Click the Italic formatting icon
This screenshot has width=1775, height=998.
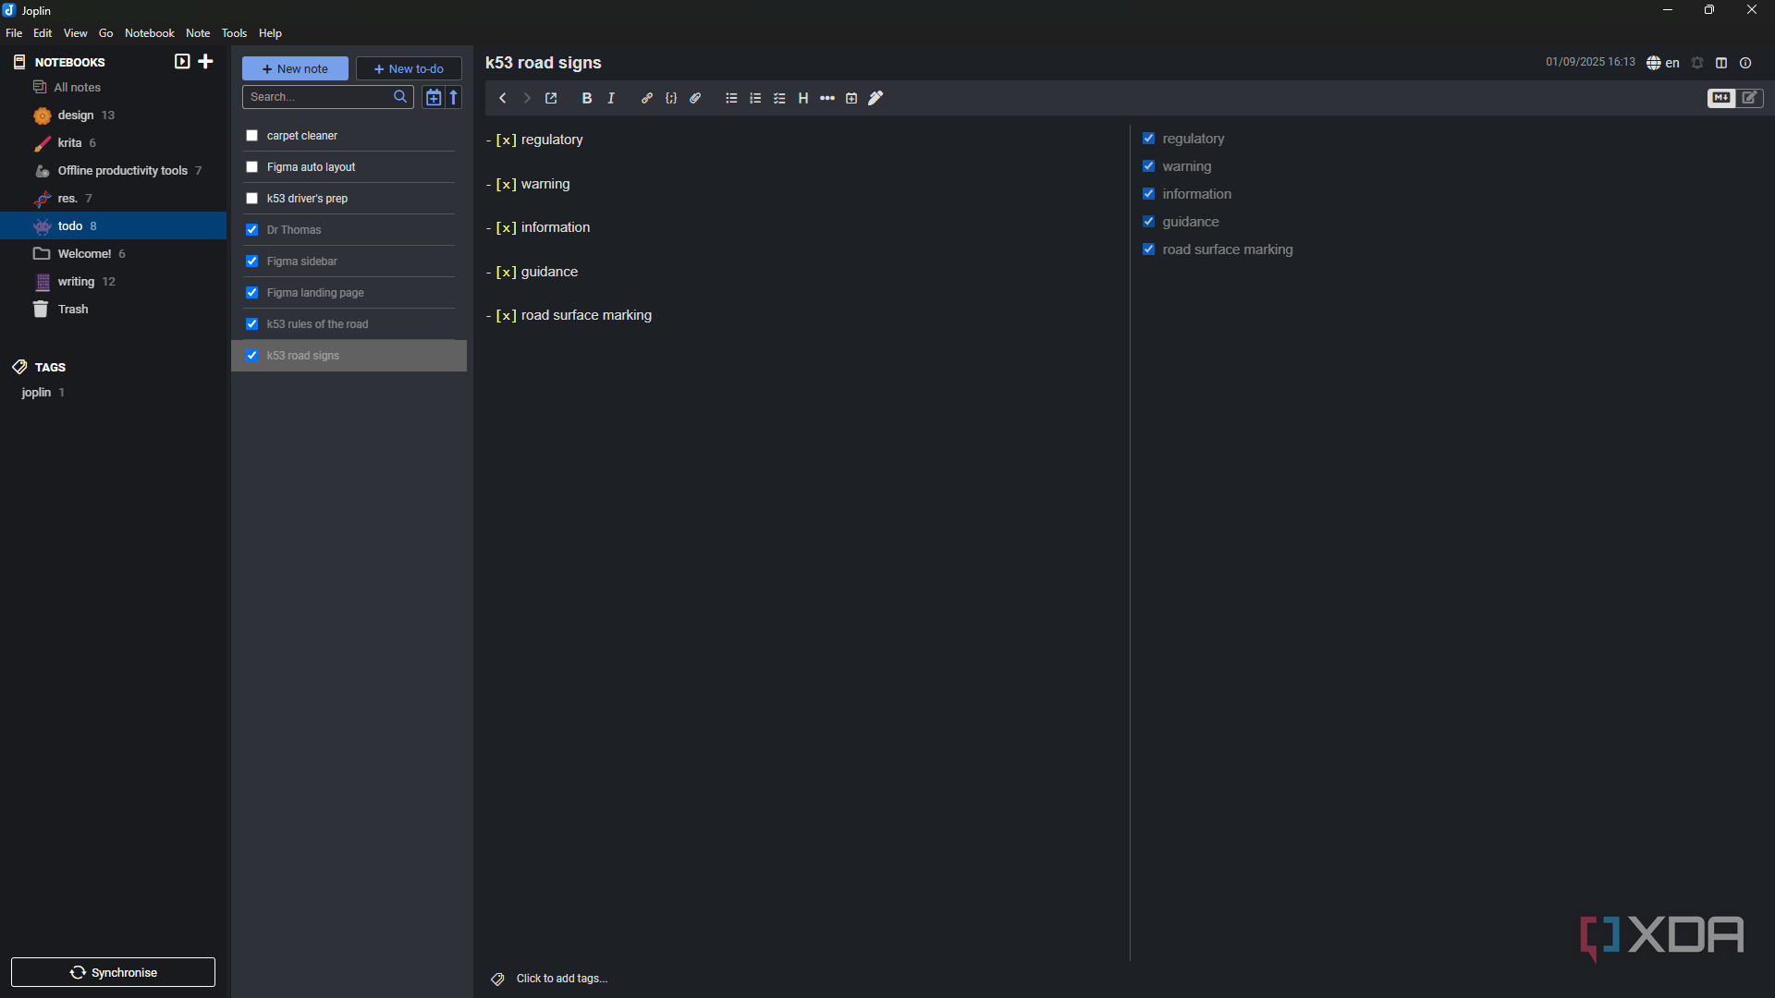[x=611, y=98]
